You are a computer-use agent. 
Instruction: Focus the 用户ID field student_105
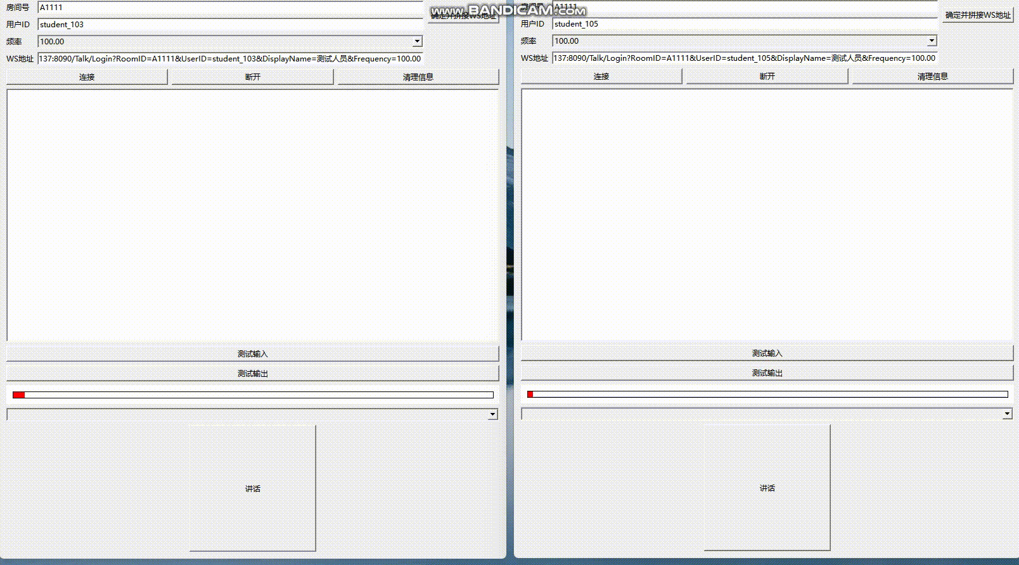(745, 23)
